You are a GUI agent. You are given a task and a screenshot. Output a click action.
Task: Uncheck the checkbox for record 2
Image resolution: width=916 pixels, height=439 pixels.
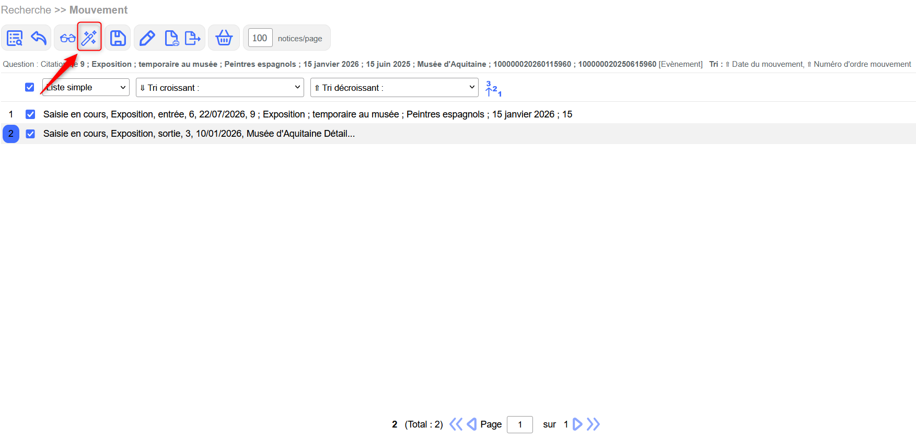(x=30, y=134)
